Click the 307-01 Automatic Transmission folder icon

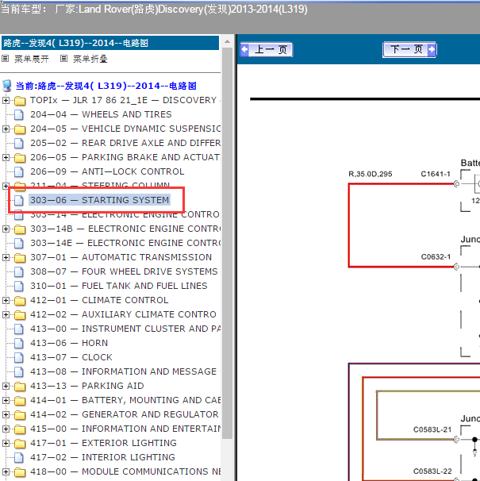click(x=20, y=258)
